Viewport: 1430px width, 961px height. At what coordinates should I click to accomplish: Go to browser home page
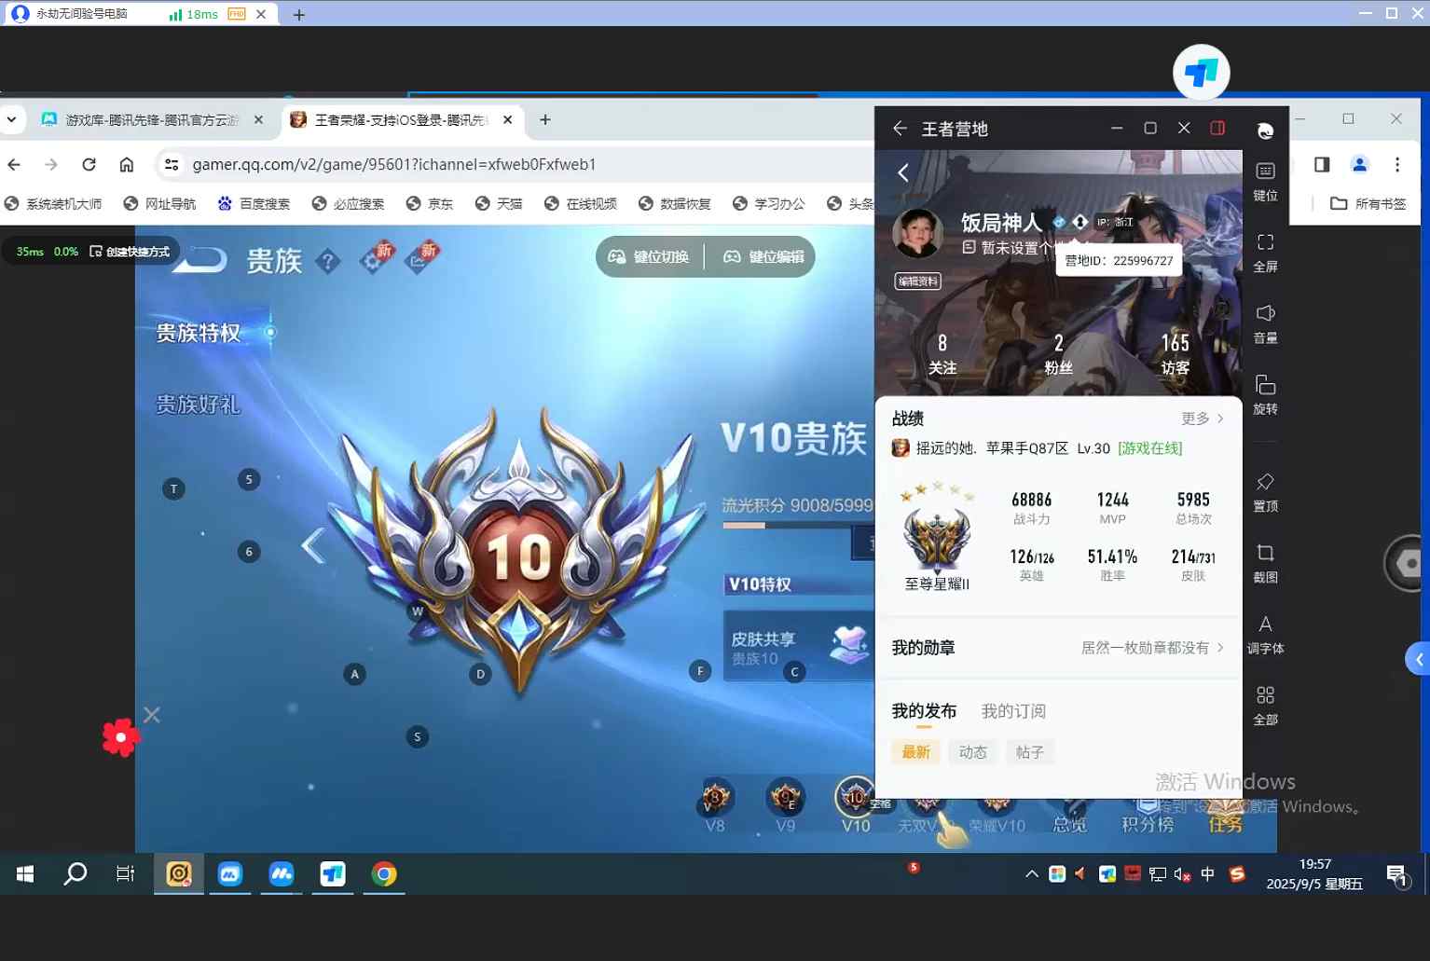(127, 164)
